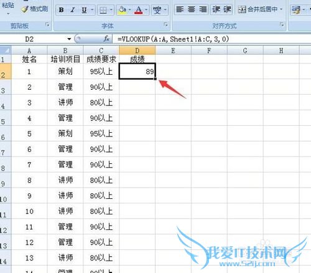Viewport: 311px width, 273px height.
Task: Click the Insert Function fx icon
Action: 106,39
